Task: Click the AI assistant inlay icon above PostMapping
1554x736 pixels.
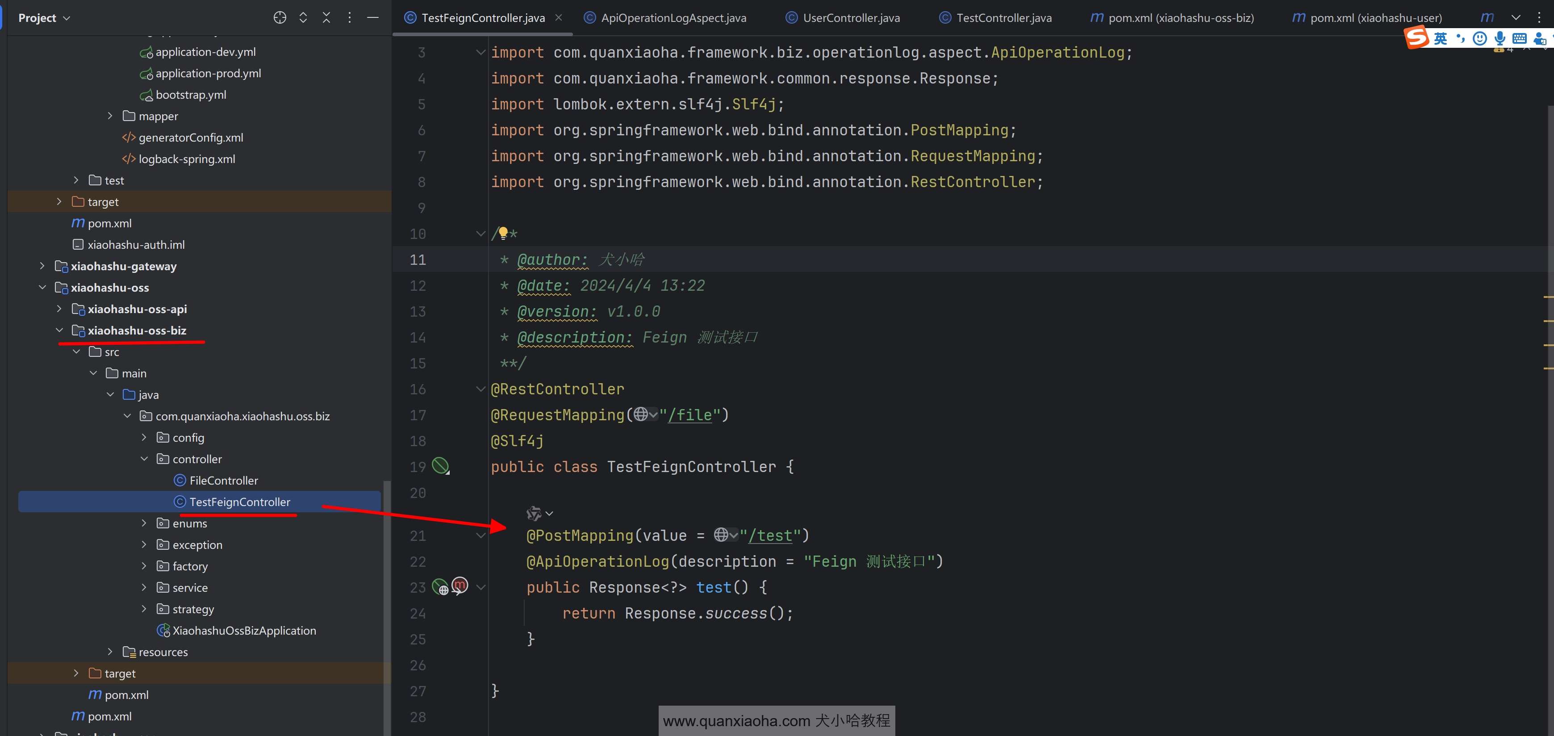Action: click(x=534, y=514)
